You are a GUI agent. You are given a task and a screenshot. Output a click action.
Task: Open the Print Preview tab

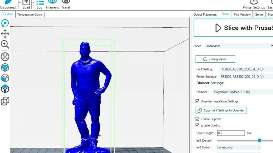pyautogui.click(x=242, y=15)
